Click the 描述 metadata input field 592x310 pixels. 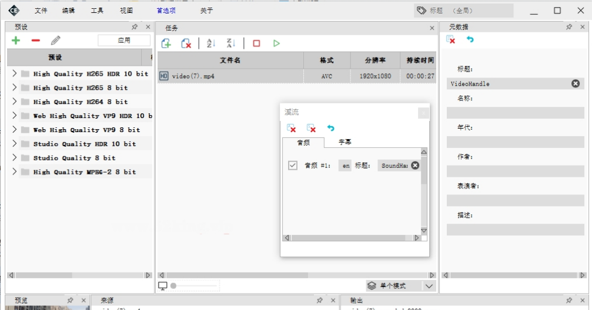click(516, 230)
